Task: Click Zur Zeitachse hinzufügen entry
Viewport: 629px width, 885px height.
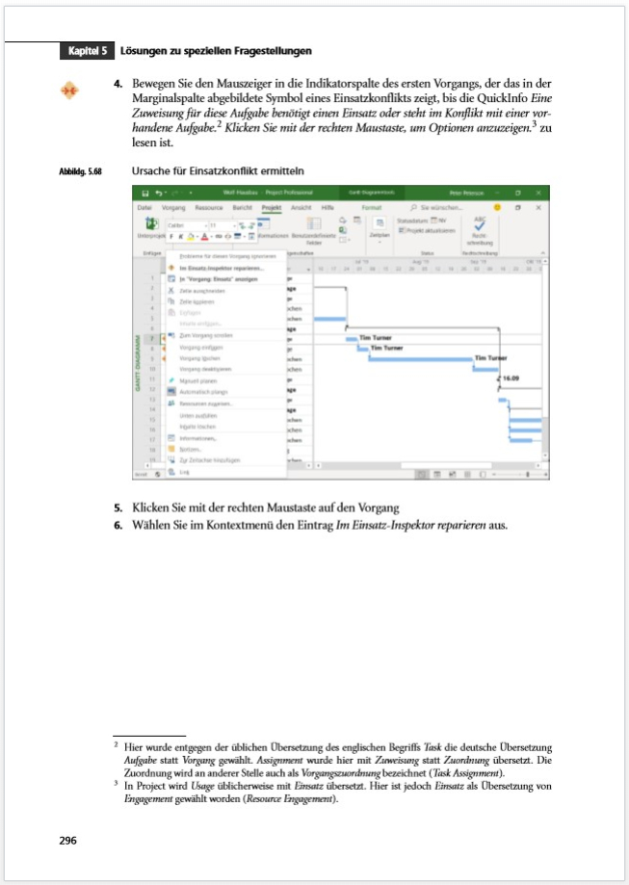Action: pyautogui.click(x=202, y=460)
